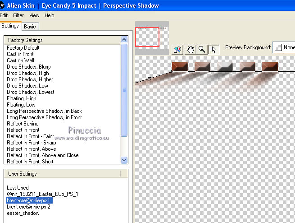Screen dimensions: 295x223
Task: Click the upper shadow control handle near first block
Action: click(x=172, y=71)
